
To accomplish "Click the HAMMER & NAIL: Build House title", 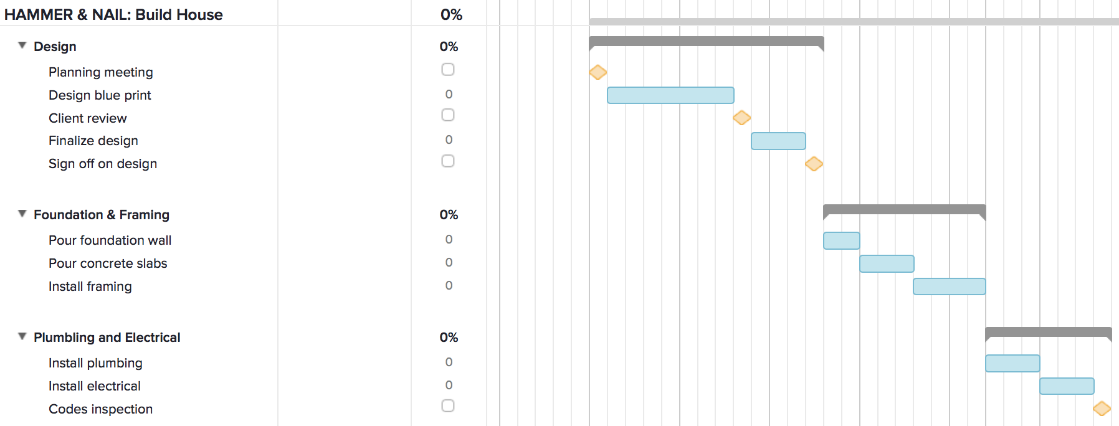I will click(113, 14).
